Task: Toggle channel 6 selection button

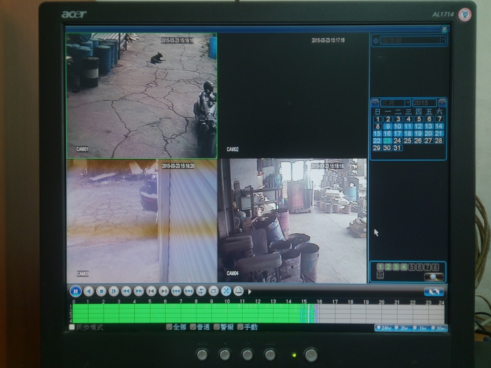Action: (419, 267)
